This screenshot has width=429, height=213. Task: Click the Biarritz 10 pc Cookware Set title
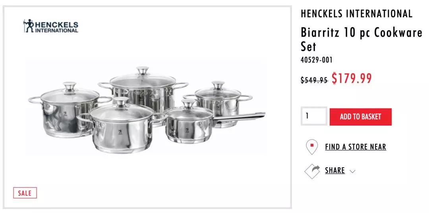coord(361,39)
